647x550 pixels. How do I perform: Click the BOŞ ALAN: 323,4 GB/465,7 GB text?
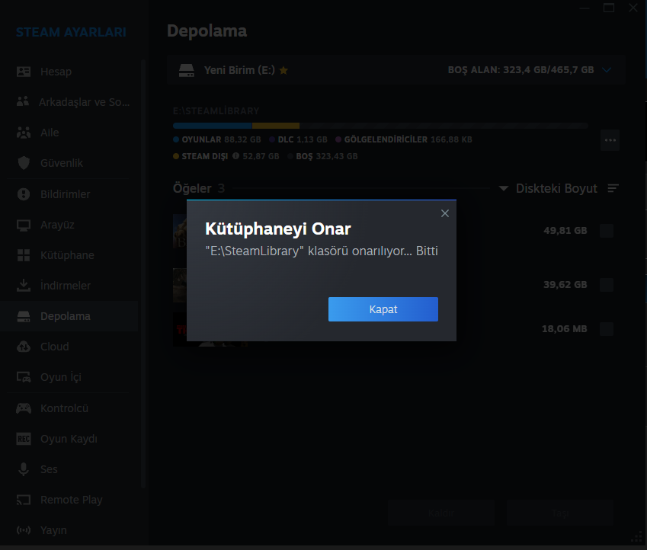[520, 70]
